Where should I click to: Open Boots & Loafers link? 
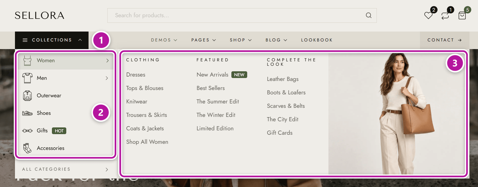point(286,93)
